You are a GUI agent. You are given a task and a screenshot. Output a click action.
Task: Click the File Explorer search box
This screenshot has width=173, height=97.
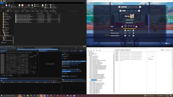click(77, 11)
